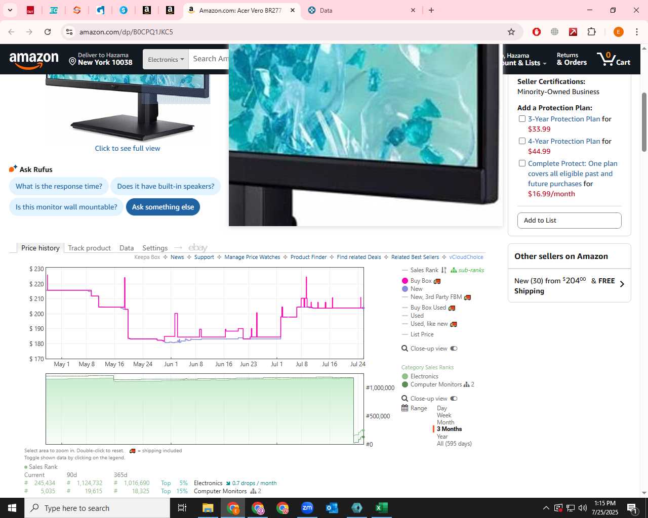Close the Amazon Acer Vero tab
This screenshot has width=648, height=518.
coord(293,10)
